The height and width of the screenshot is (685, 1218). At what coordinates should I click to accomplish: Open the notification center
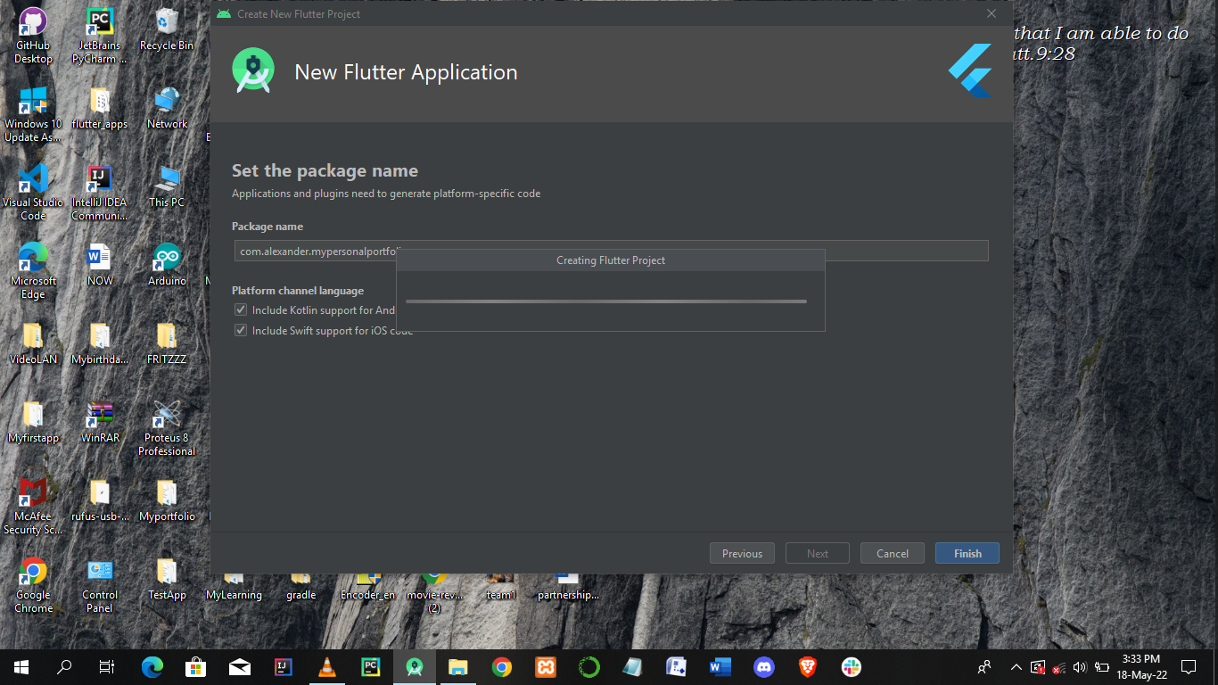pos(1188,666)
